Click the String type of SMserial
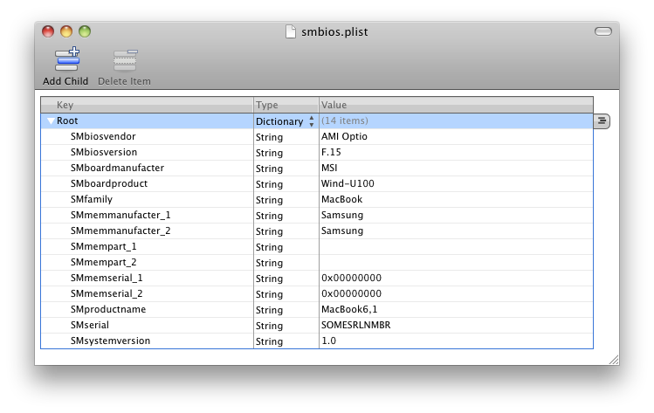Screen dimensions: 654x413 [269, 326]
